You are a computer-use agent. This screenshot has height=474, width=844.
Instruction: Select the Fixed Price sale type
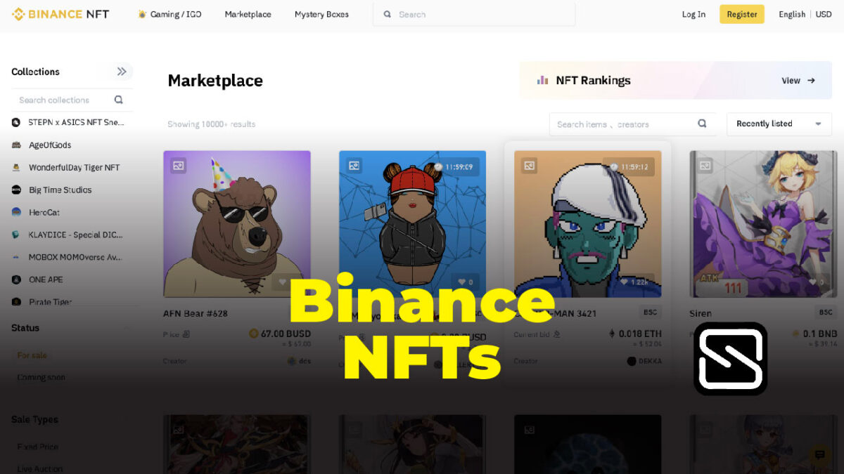(x=38, y=447)
